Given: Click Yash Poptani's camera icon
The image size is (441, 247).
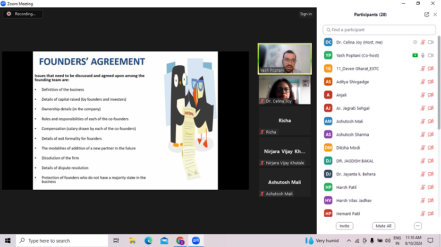Looking at the screenshot, I should [430, 55].
